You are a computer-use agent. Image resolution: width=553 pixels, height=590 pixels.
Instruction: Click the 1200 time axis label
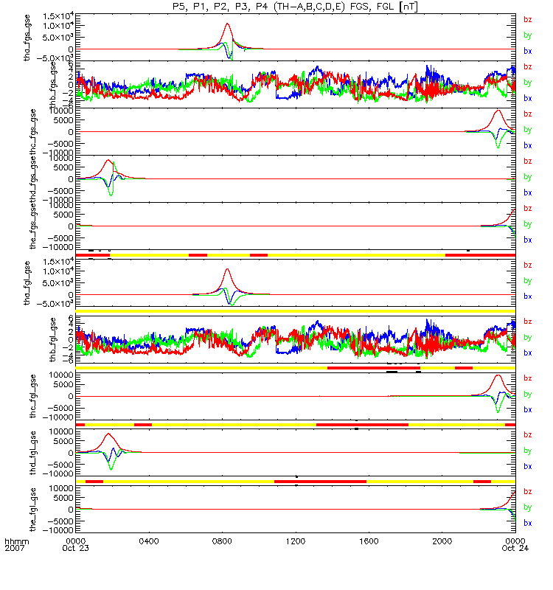(x=296, y=541)
